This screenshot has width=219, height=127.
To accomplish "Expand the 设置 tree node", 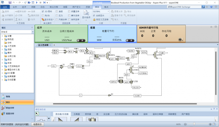I will coord(2,36).
